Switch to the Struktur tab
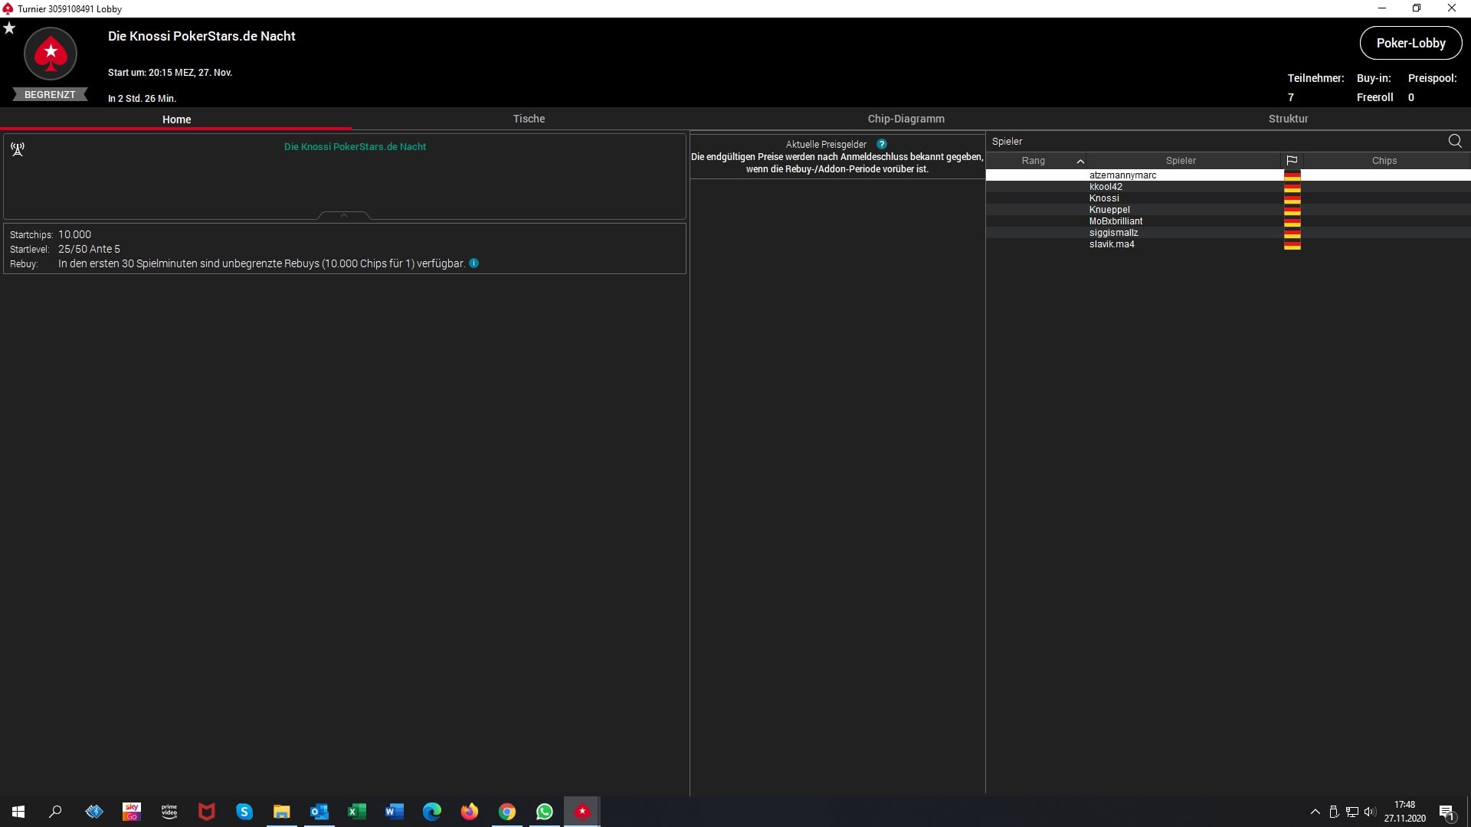The height and width of the screenshot is (827, 1471). click(x=1288, y=119)
